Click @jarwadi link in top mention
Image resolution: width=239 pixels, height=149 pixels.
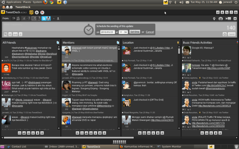[76, 48]
